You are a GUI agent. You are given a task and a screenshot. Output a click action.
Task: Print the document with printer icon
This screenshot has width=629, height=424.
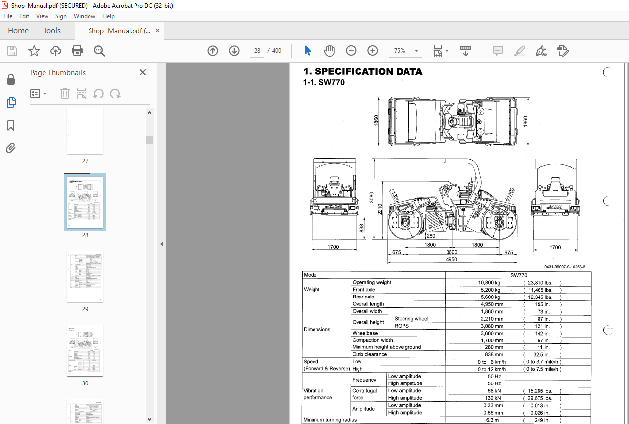pos(77,51)
